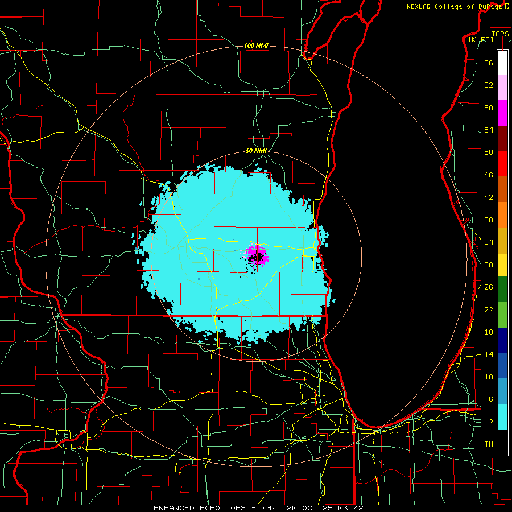Click the scale label 54
The image size is (512, 512).
click(x=489, y=130)
